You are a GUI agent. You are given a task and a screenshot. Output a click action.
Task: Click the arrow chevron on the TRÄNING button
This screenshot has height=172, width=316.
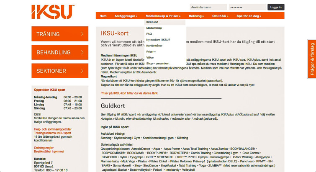coord(82,34)
